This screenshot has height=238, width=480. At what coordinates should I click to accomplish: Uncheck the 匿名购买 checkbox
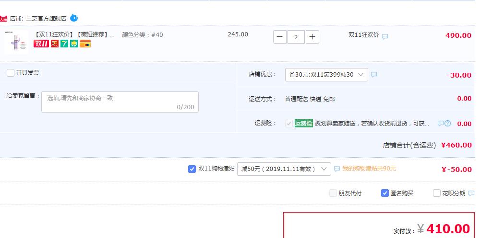(x=385, y=193)
